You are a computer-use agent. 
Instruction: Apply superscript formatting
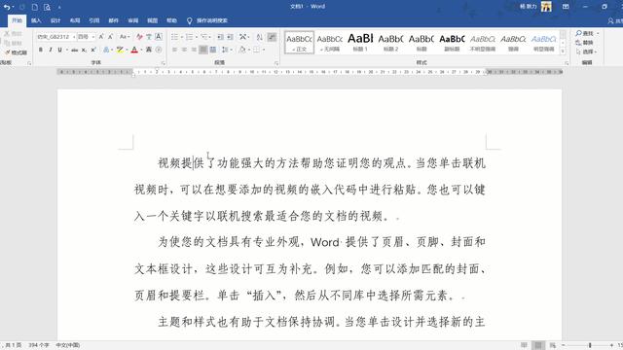93,50
